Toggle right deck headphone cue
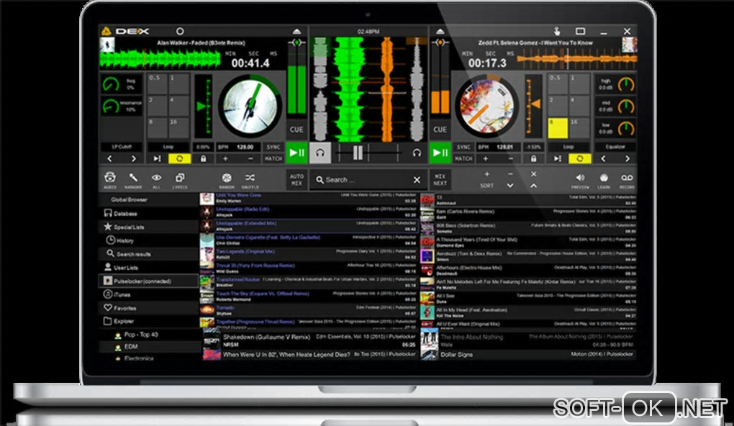The height and width of the screenshot is (426, 734). click(x=417, y=153)
